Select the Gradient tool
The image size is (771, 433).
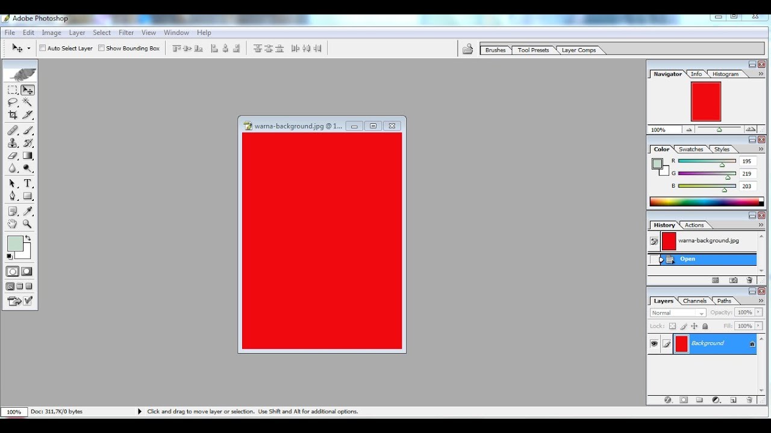[28, 156]
